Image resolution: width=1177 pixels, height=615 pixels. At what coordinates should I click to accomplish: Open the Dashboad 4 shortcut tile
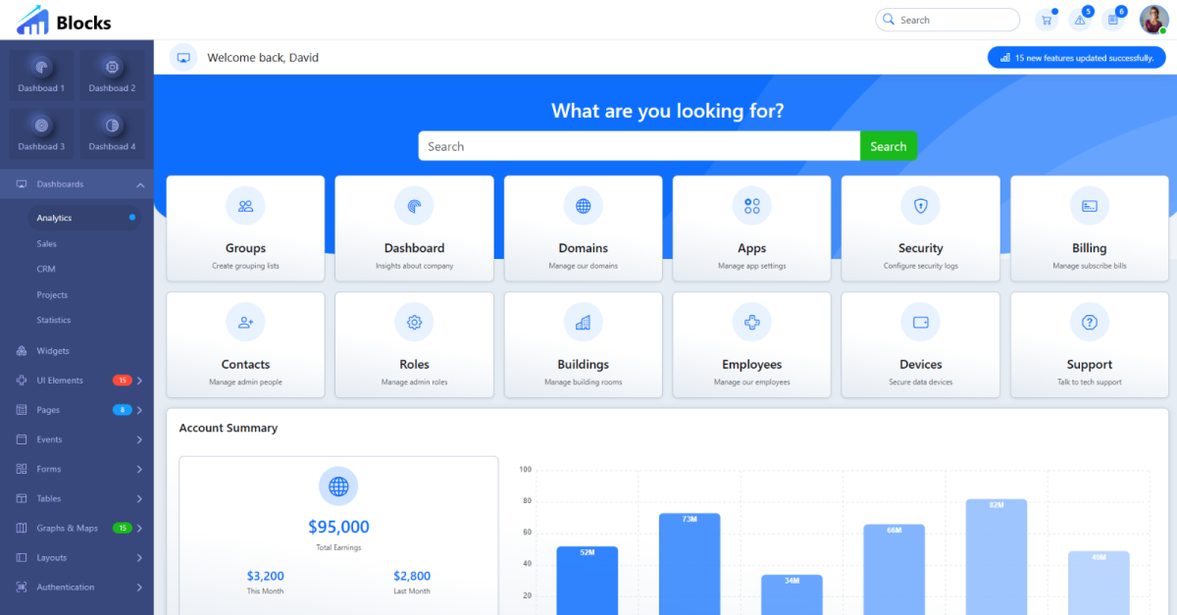(x=112, y=133)
